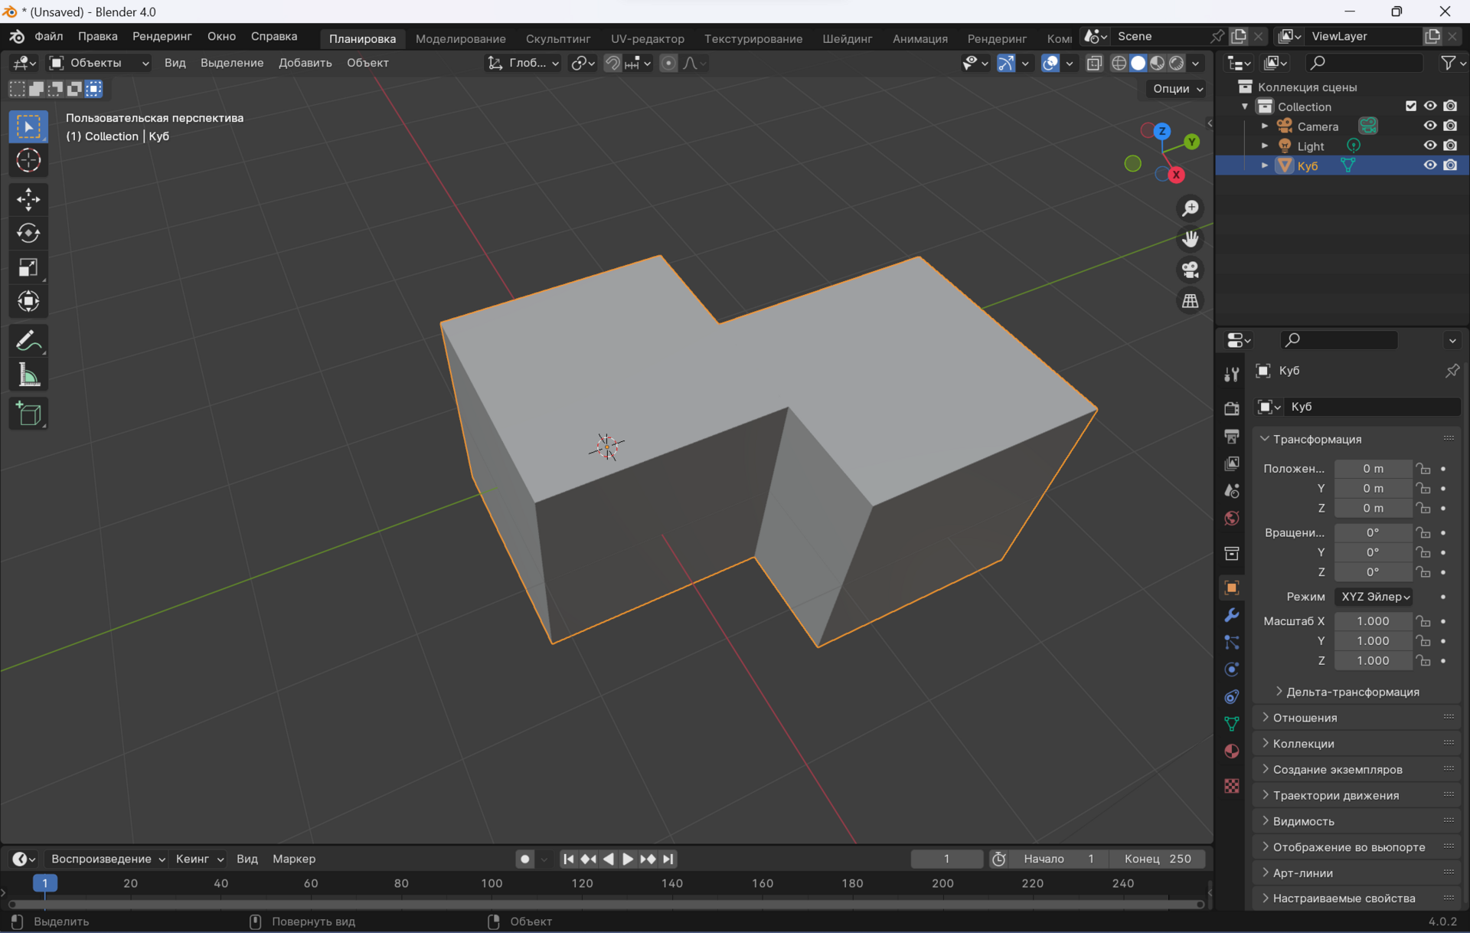Open the Tool properties tab
Screen dimensions: 1470x933
[x=1231, y=374]
